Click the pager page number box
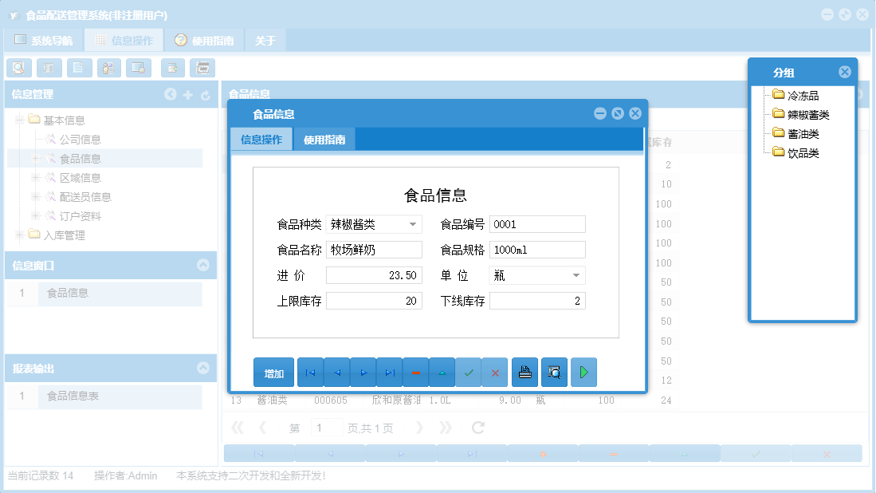The height and width of the screenshot is (493, 876). pos(326,428)
